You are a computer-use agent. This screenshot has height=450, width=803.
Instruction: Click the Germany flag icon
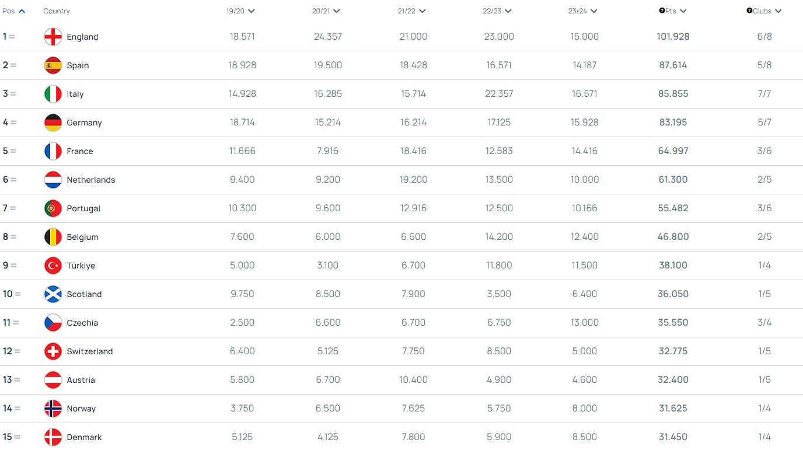click(53, 123)
